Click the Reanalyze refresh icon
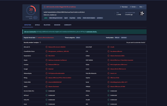 (121, 7)
